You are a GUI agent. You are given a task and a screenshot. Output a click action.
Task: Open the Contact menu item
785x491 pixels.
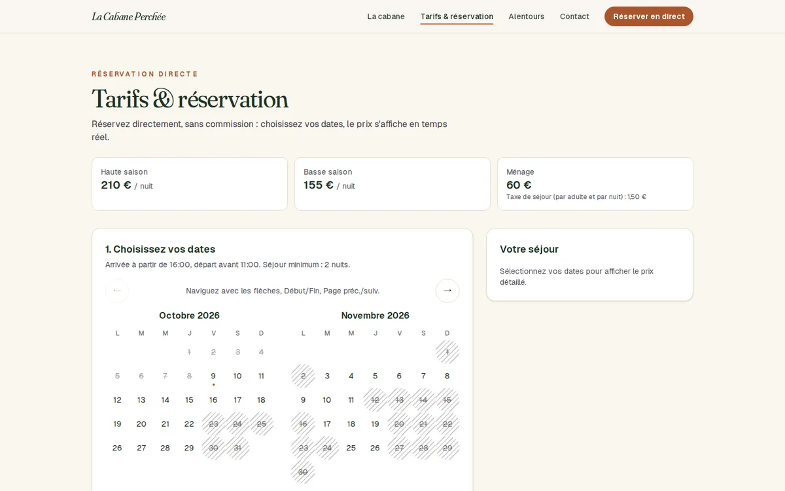pyautogui.click(x=574, y=16)
